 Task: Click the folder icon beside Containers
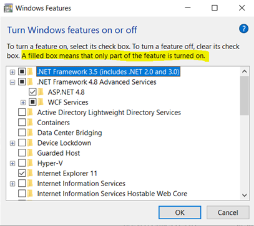pyautogui.click(x=31, y=123)
